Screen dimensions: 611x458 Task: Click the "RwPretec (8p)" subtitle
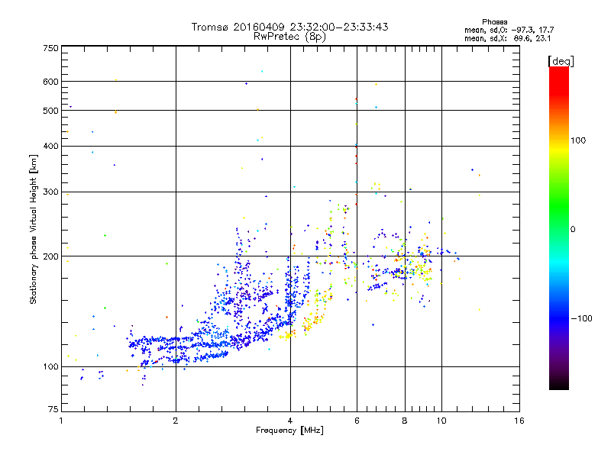pyautogui.click(x=289, y=37)
